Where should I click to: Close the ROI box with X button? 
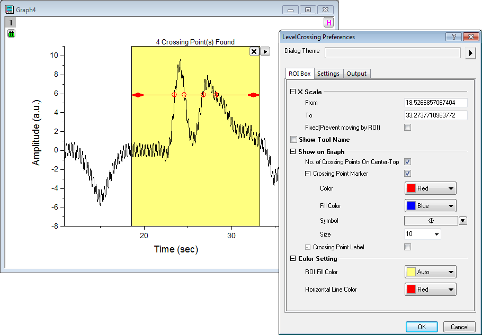click(254, 51)
